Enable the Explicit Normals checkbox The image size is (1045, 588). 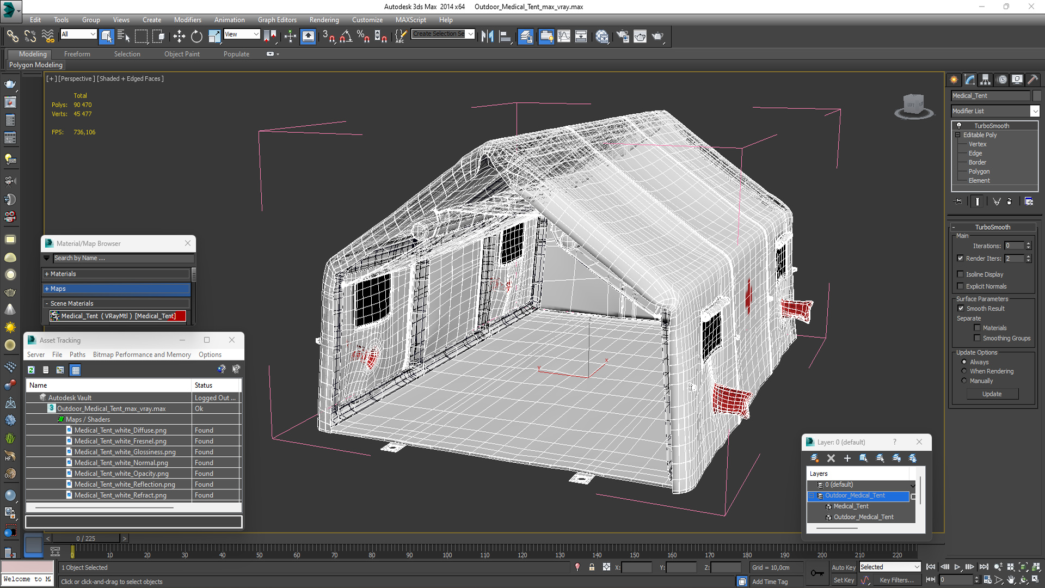(961, 286)
